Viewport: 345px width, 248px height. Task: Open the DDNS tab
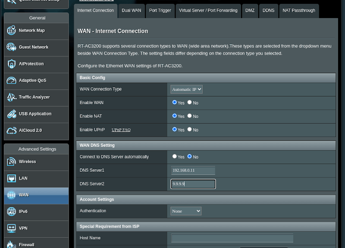268,10
